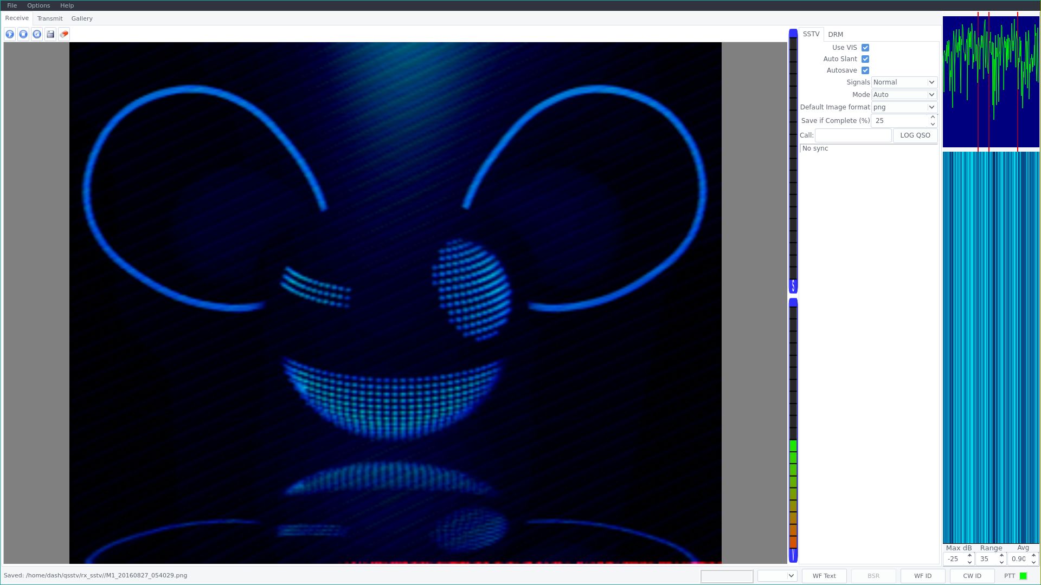Screen dimensions: 1041x585
Task: Select the DRM tab
Action: 836,35
